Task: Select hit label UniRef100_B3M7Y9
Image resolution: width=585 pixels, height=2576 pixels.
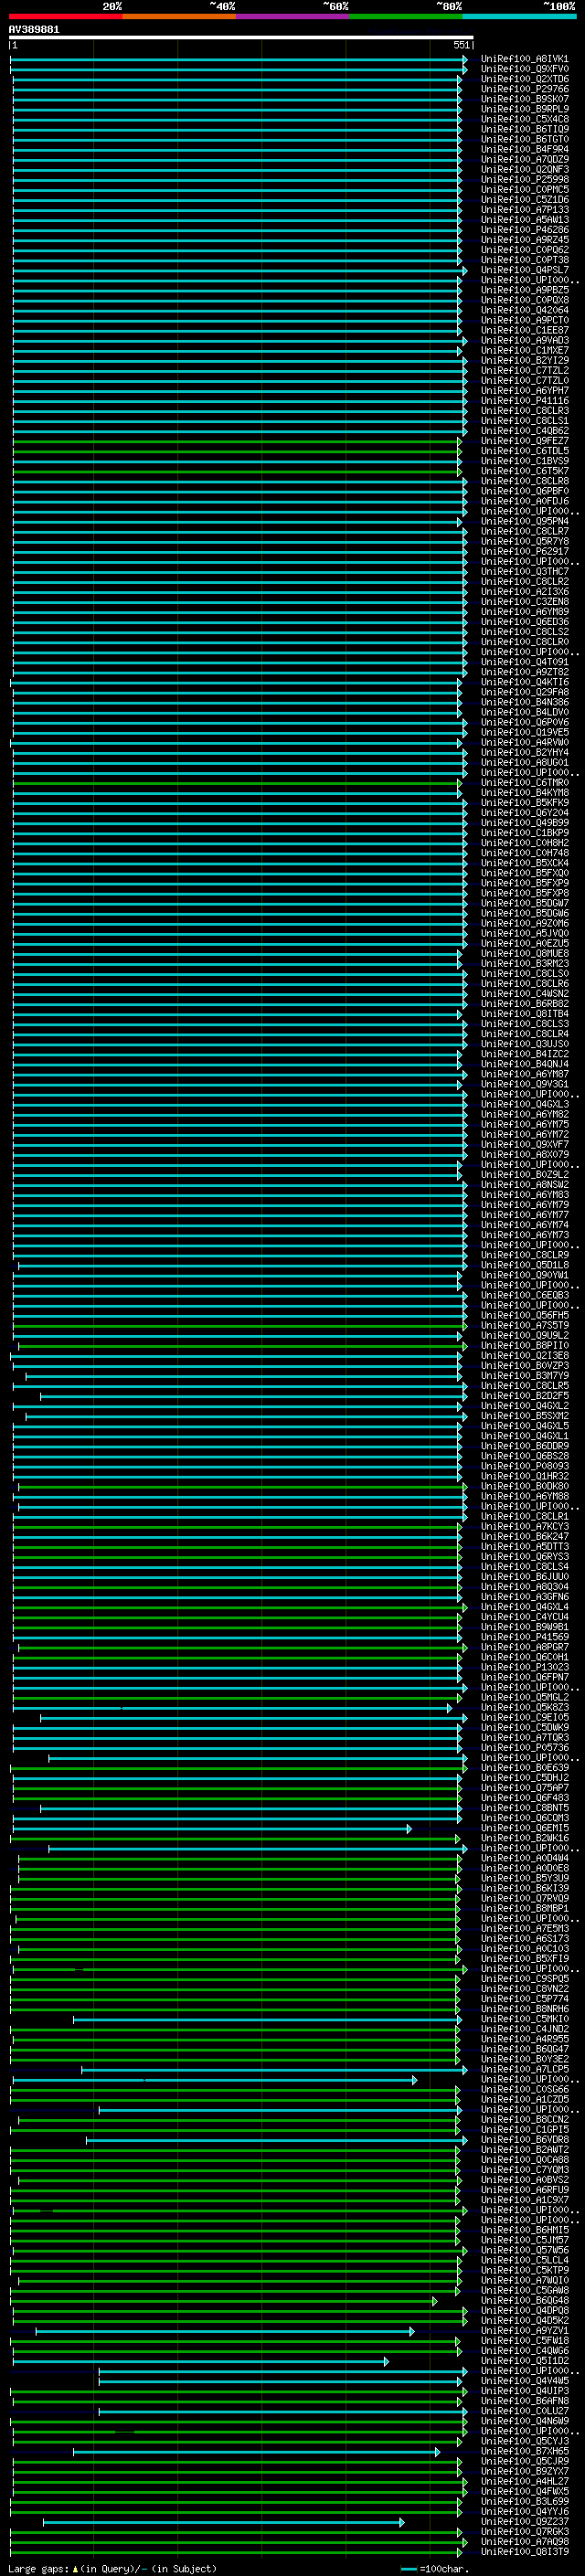Action: tap(524, 1376)
